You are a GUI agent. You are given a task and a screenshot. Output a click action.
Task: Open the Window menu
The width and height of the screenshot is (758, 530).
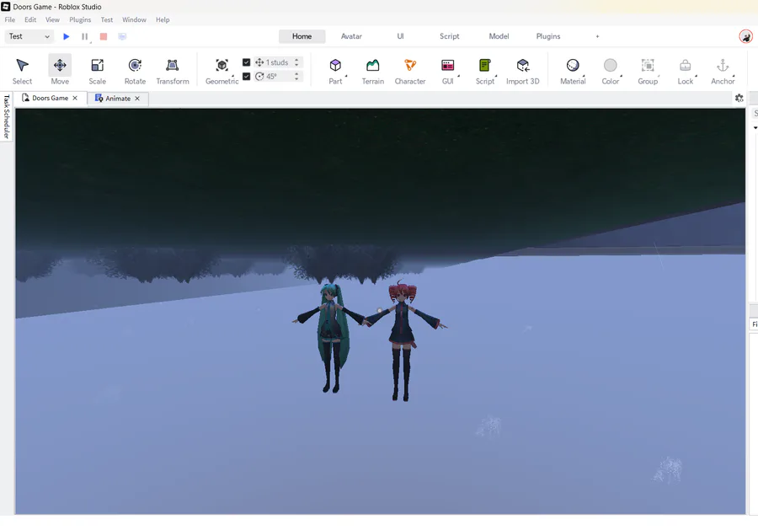134,20
